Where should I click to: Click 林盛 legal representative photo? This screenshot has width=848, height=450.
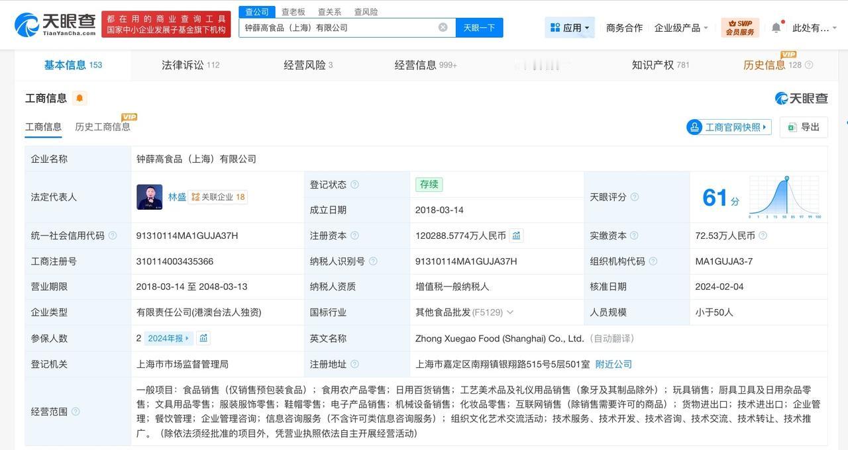[x=150, y=197]
